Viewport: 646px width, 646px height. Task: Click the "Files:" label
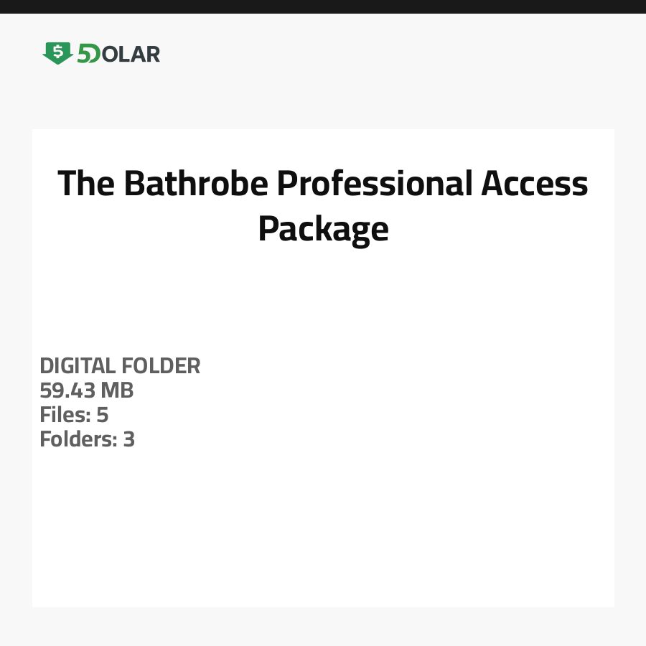(x=64, y=415)
